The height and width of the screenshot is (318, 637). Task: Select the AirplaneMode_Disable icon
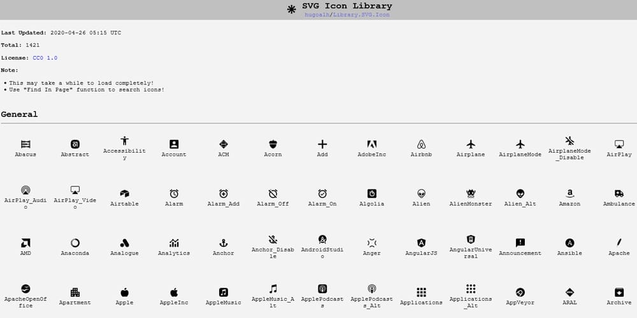click(569, 141)
